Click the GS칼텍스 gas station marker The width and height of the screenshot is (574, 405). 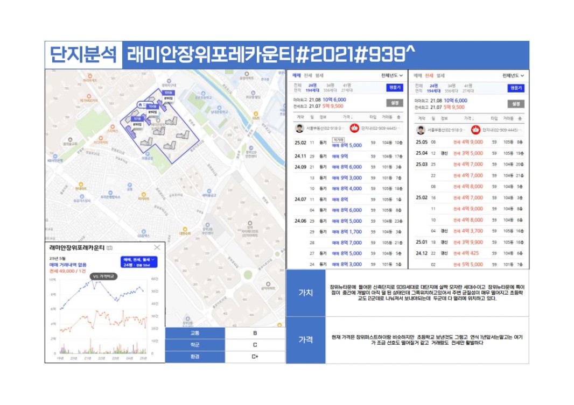pos(143,231)
